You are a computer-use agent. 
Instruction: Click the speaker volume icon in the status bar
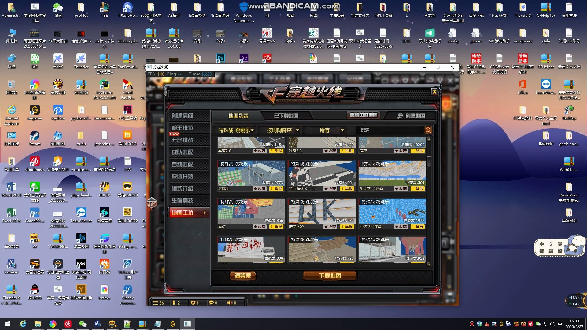tap(229, 303)
